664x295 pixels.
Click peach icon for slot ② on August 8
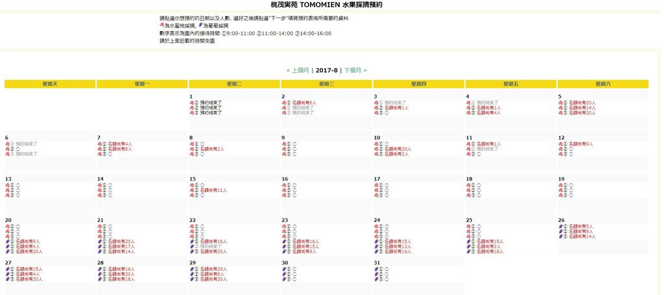click(191, 149)
